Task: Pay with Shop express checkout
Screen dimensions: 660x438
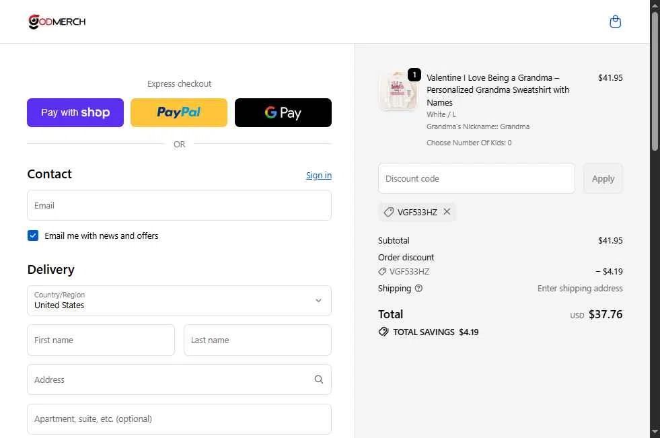Action: click(x=75, y=113)
